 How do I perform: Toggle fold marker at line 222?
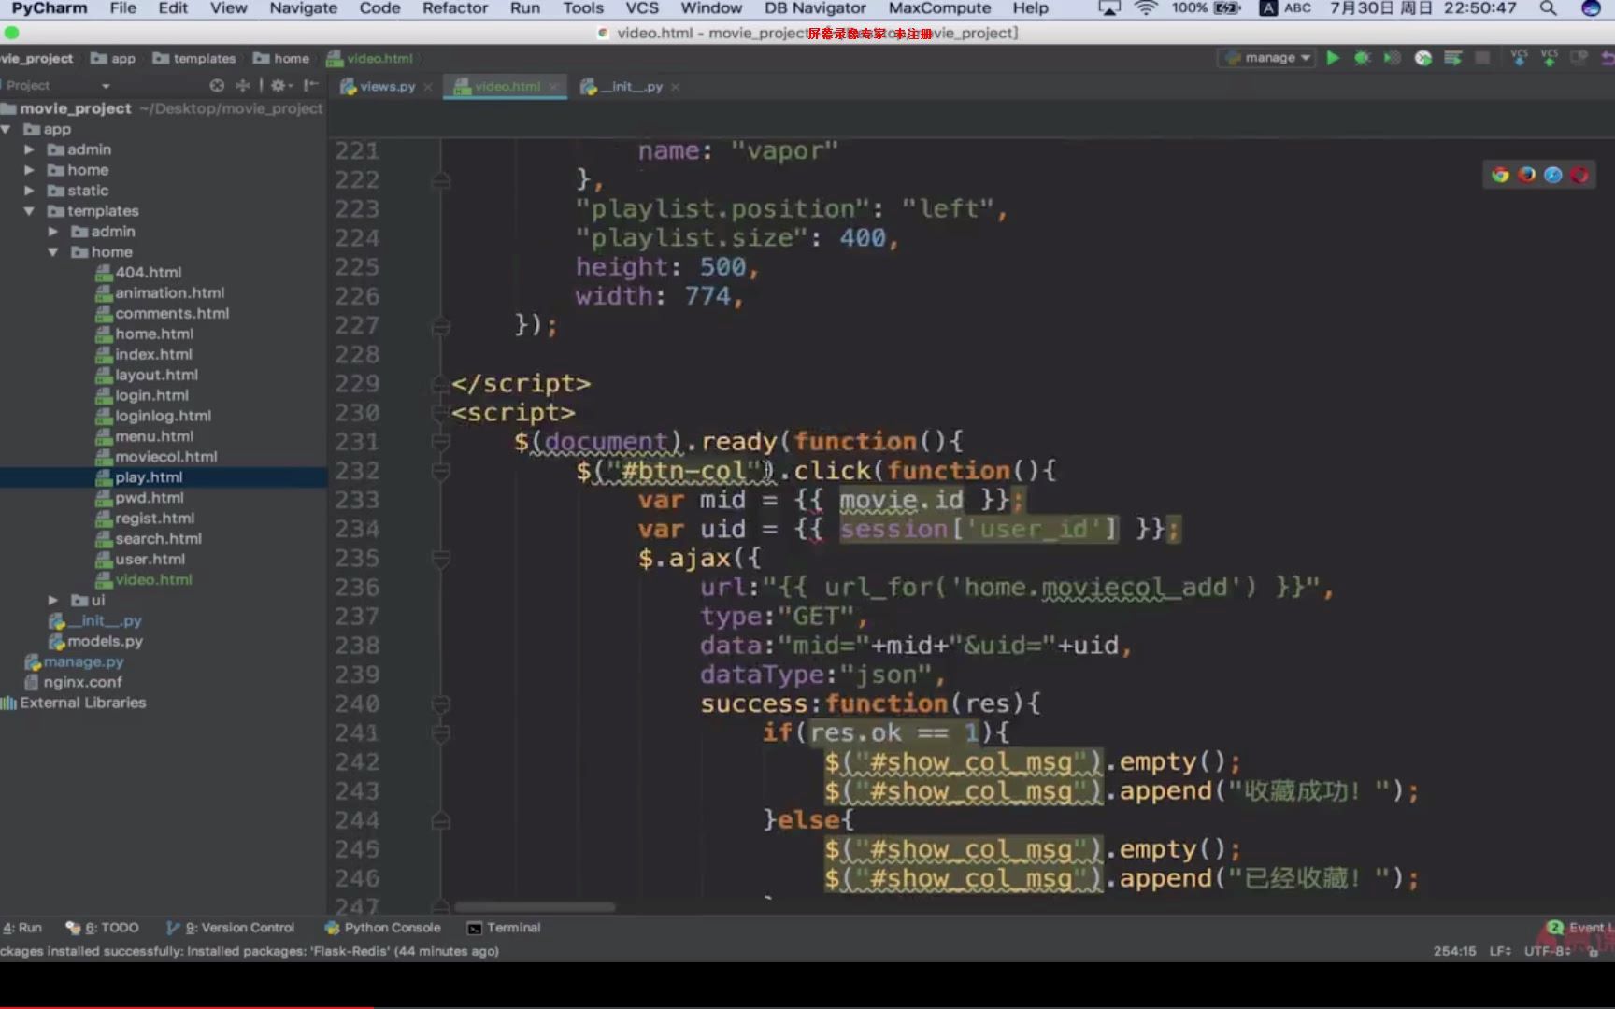point(441,179)
